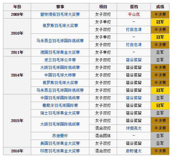
Task: Open the 瑞士羽毛球黄金大奖赛 link
Action: pos(60,113)
